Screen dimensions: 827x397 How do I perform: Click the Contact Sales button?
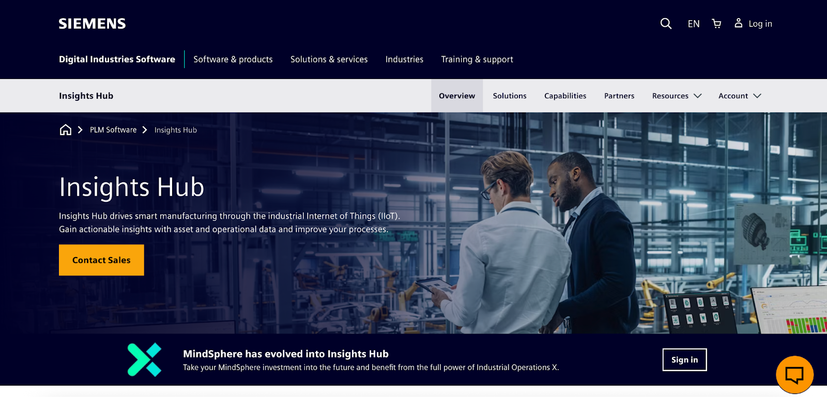[x=101, y=260]
